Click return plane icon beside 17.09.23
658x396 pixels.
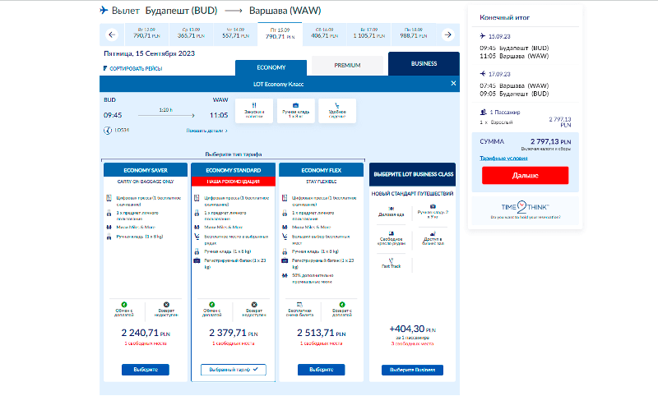click(483, 74)
